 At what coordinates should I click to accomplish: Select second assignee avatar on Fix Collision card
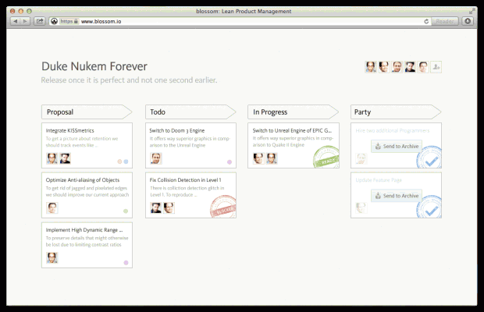pyautogui.click(x=169, y=207)
